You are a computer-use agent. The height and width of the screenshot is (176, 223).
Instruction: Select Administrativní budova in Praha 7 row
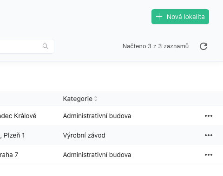[97, 155]
